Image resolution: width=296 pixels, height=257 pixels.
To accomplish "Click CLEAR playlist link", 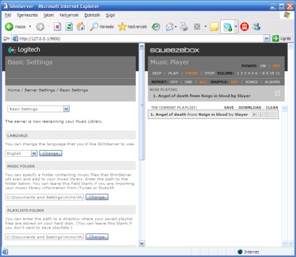I will coord(272,108).
